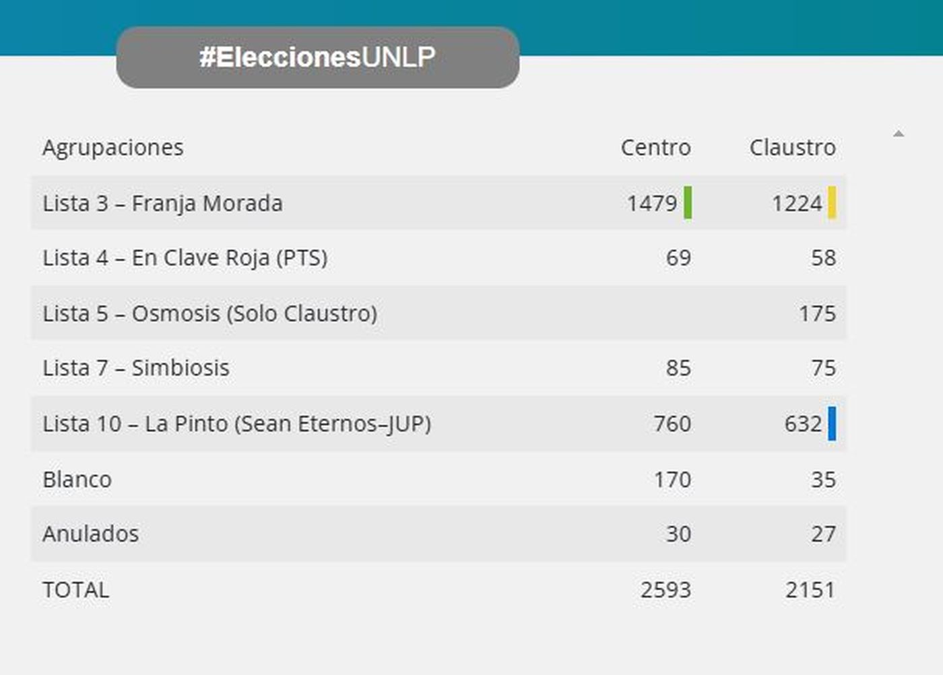Screen dimensions: 943x675
Task: Click La Pinto Centro vote count 760
Action: coord(672,424)
